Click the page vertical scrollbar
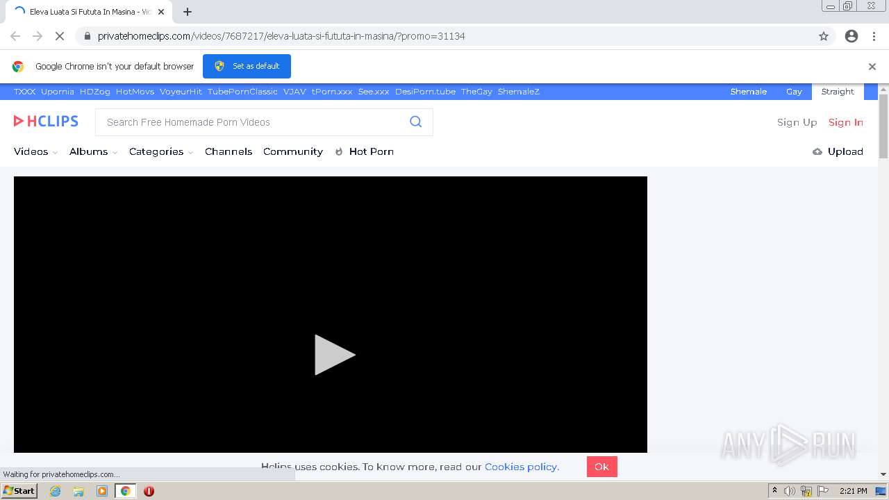Viewport: 889px width, 500px height. [x=883, y=126]
